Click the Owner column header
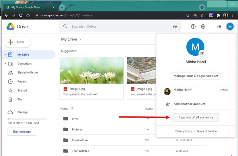 tap(149, 109)
